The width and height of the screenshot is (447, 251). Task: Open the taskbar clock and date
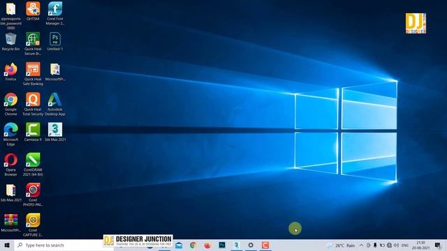coord(420,245)
